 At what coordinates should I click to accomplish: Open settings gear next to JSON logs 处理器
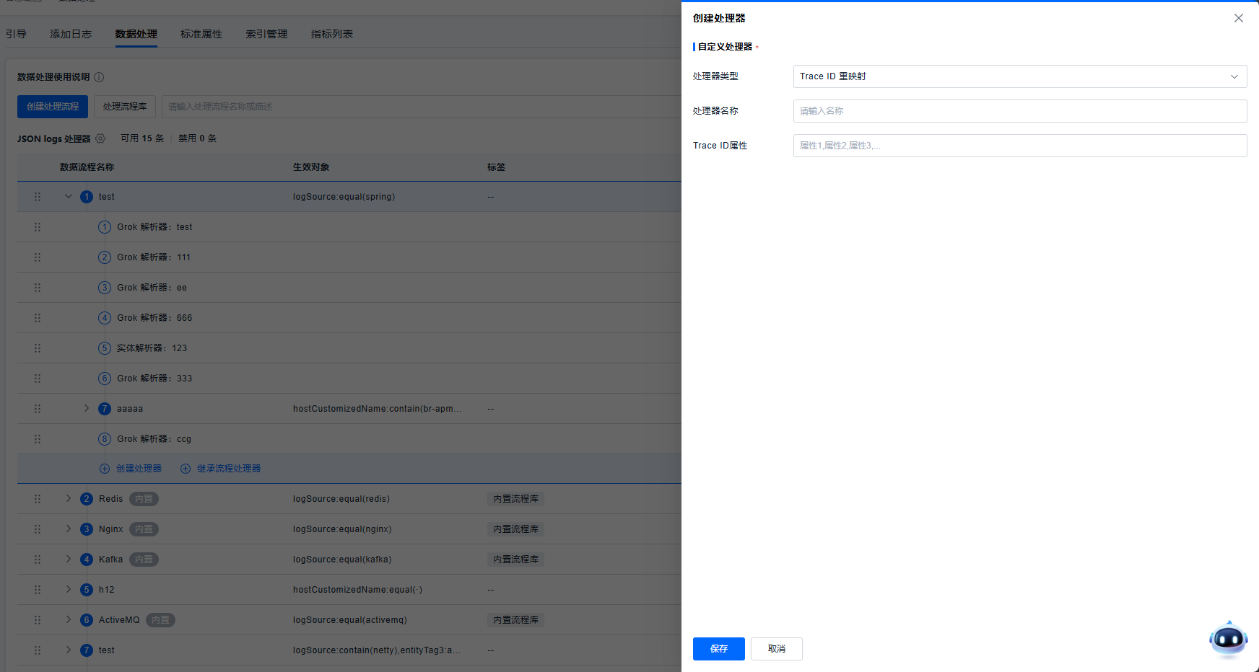tap(100, 138)
